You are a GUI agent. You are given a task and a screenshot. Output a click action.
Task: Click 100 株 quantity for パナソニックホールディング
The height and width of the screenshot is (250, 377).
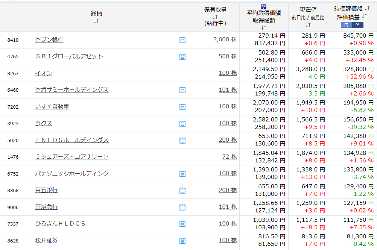pos(228,173)
